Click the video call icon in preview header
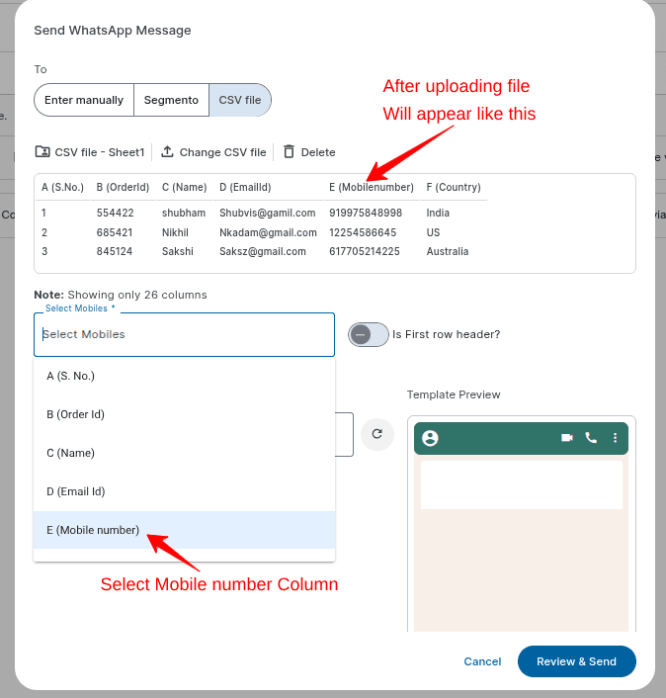The height and width of the screenshot is (698, 666). [567, 438]
